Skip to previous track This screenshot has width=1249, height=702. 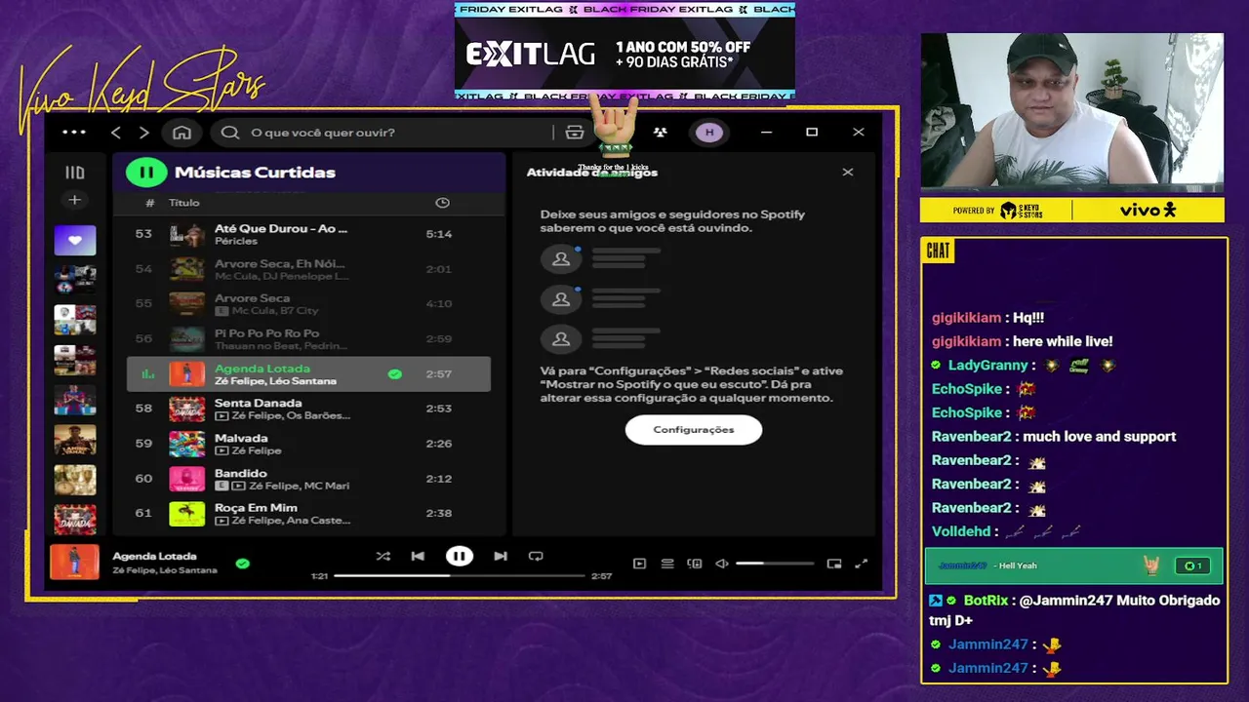tap(418, 556)
